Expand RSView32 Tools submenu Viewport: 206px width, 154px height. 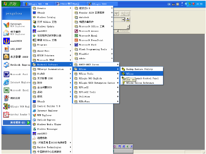click(96, 92)
